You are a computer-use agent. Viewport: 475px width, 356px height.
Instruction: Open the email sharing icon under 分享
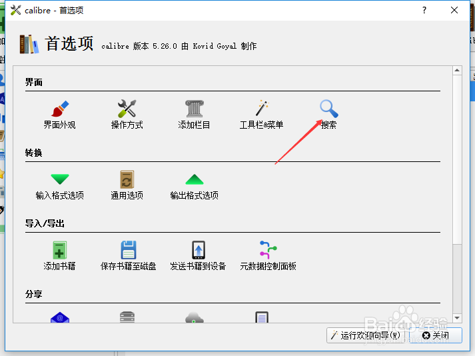click(60, 317)
